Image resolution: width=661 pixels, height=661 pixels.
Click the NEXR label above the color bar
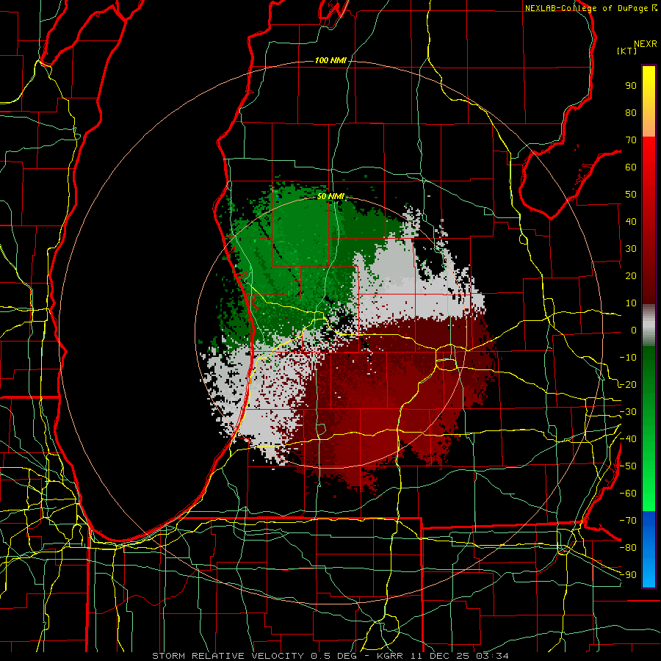pyautogui.click(x=646, y=44)
